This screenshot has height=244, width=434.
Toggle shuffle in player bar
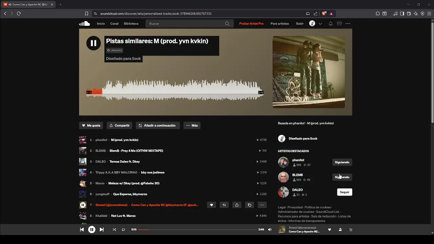click(x=114, y=229)
